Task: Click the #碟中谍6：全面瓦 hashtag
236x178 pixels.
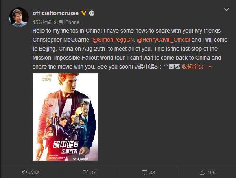Action: pos(157,67)
